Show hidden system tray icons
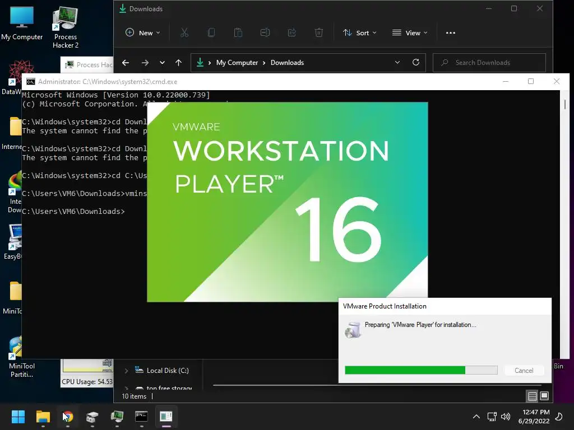 pyautogui.click(x=476, y=417)
